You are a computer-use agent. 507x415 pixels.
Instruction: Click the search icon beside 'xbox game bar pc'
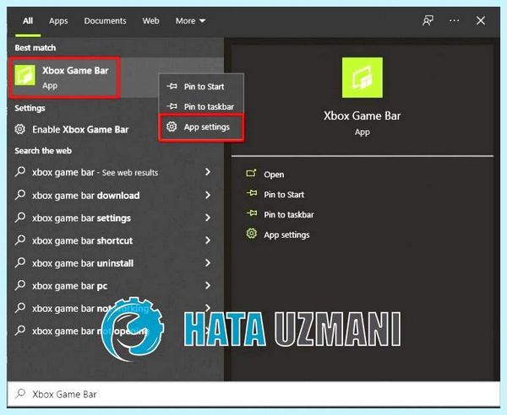(x=20, y=285)
